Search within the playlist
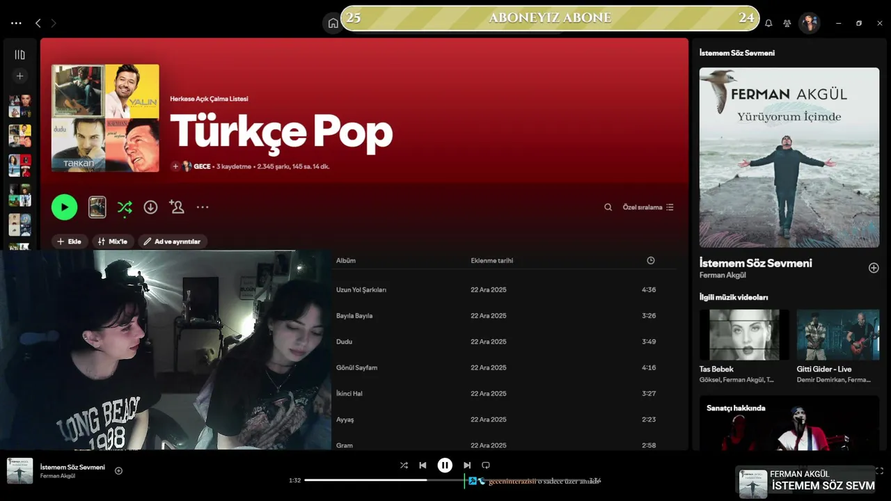This screenshot has width=891, height=501. pos(608,207)
